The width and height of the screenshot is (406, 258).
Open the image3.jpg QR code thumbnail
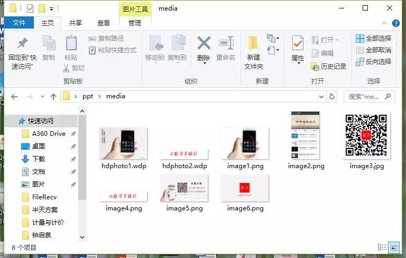(x=366, y=135)
